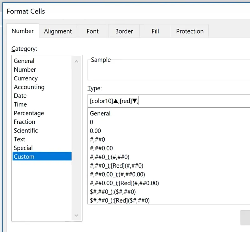Switch to the Alignment tab

[58, 31]
